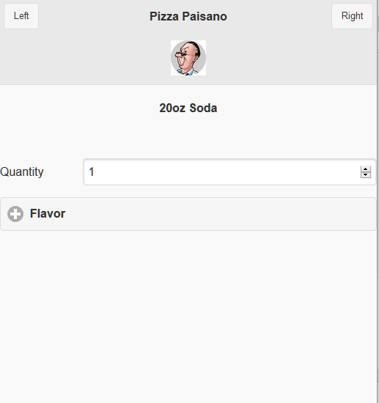The width and height of the screenshot is (379, 403).
Task: Click the cartoon man logo image
Action: [188, 58]
